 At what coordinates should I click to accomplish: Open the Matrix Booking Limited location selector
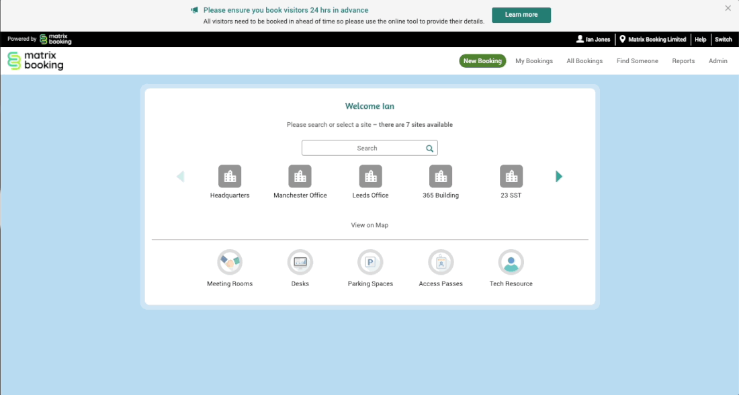pos(652,40)
